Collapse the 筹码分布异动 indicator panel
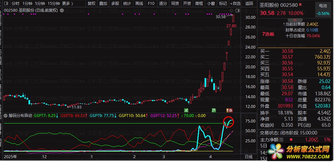The width and height of the screenshot is (335, 162). pyautogui.click(x=6, y=116)
